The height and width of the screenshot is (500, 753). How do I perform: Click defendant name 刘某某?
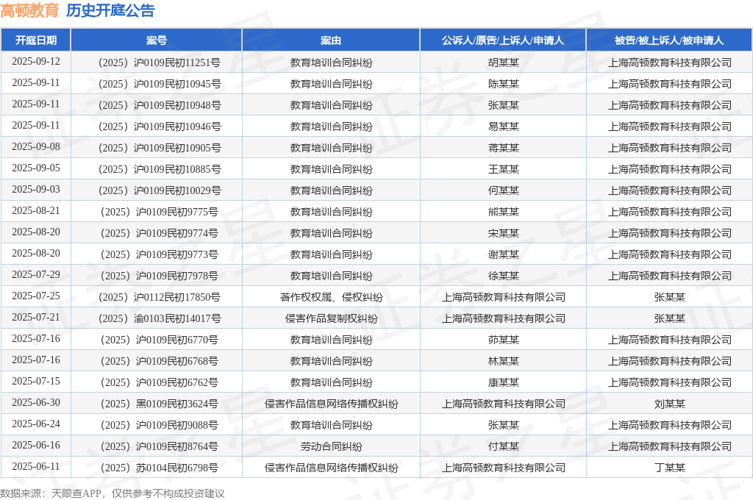[x=669, y=404]
